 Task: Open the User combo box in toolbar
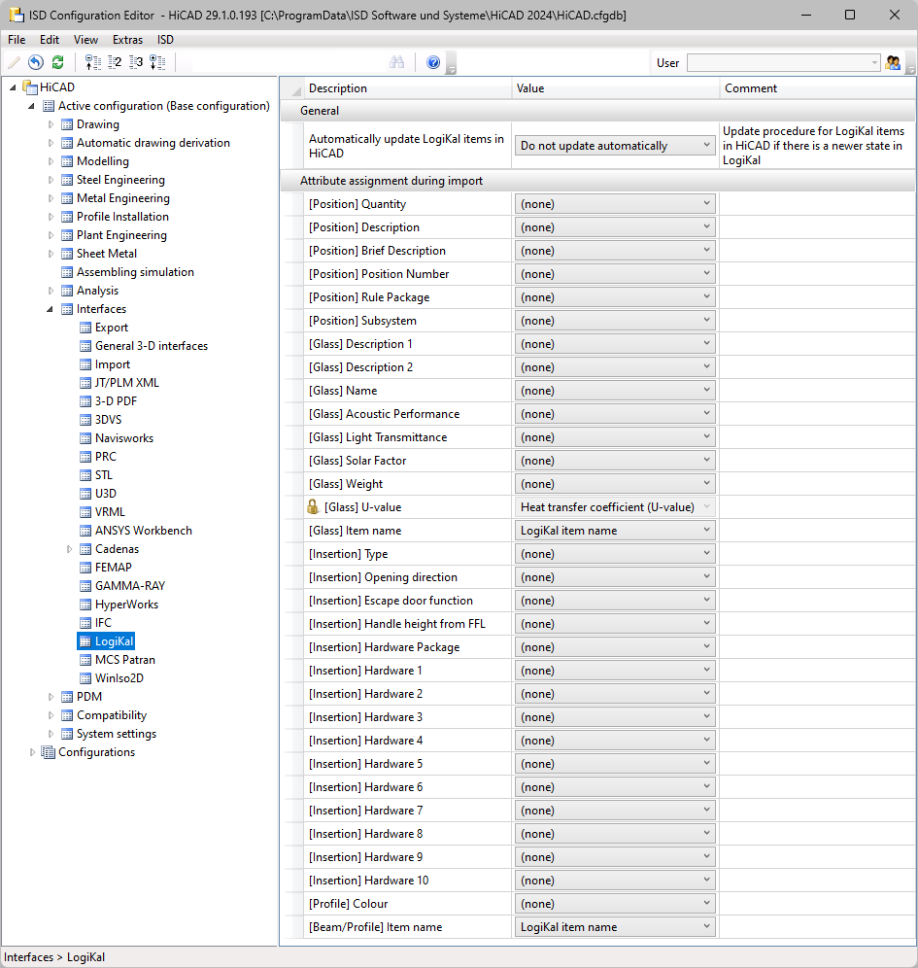click(x=783, y=62)
